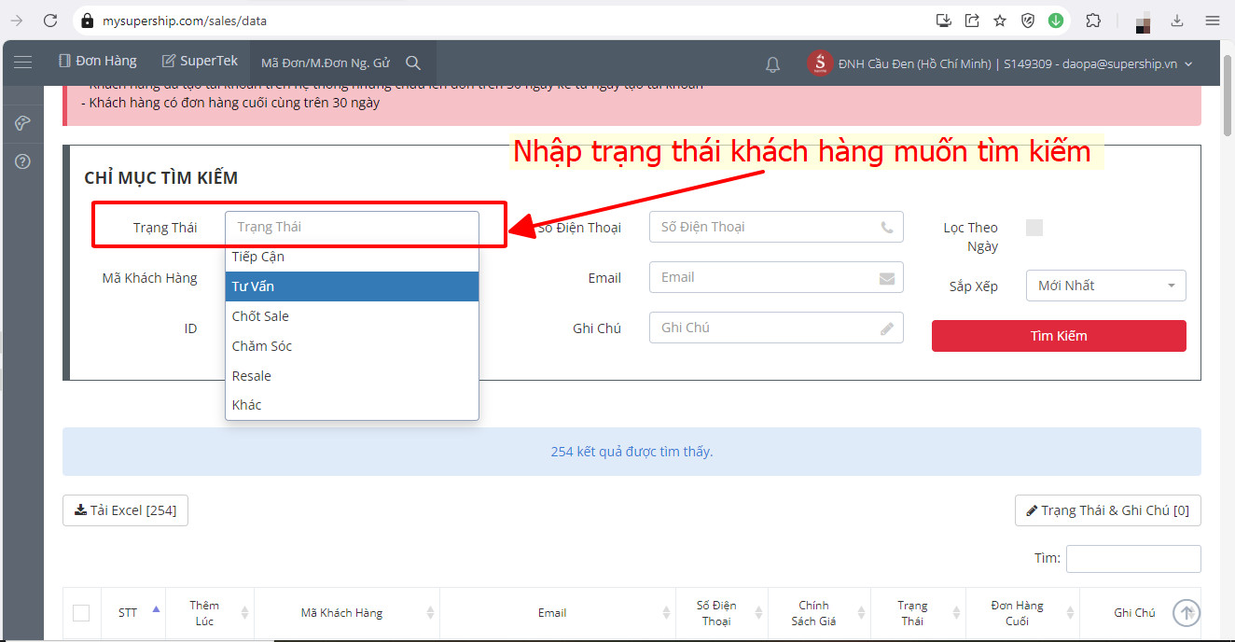Select Tư Vấn status option

click(x=352, y=286)
